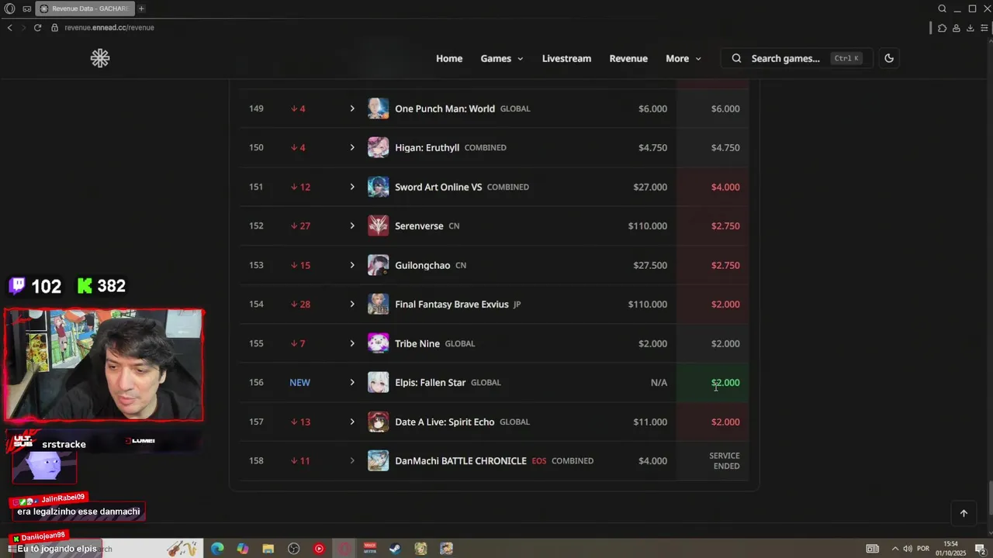Screen dimensions: 993x558
Task: Expand Higan: Eruthyll row chevron
Action: [x=351, y=147]
